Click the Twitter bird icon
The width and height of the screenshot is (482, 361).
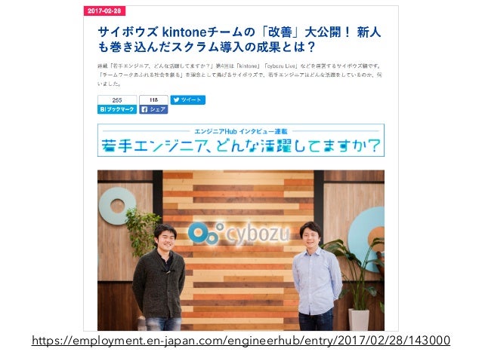(176, 100)
